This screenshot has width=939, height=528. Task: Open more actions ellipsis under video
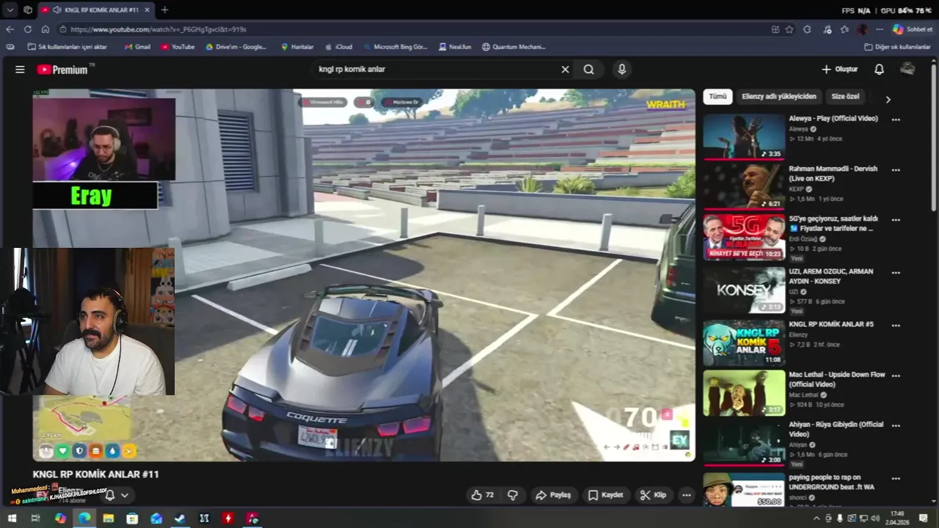[x=687, y=495]
